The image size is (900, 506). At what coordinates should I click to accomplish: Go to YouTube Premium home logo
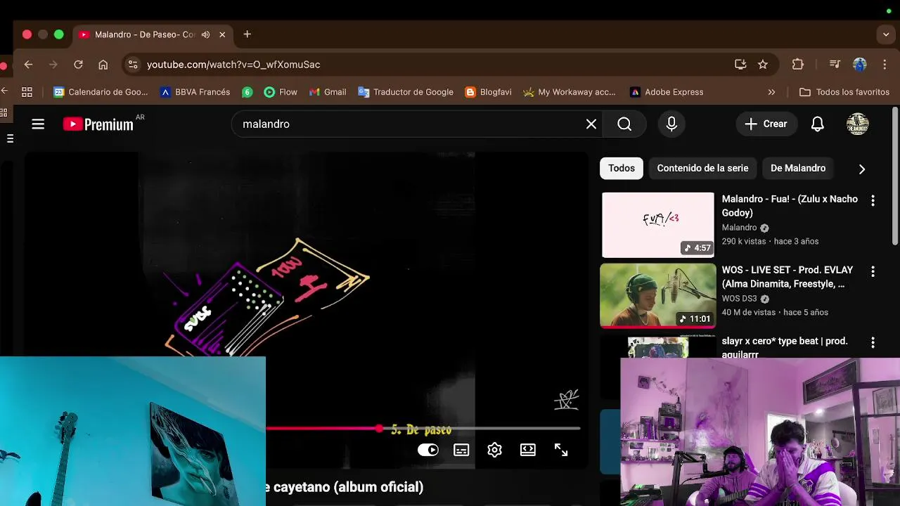click(98, 124)
